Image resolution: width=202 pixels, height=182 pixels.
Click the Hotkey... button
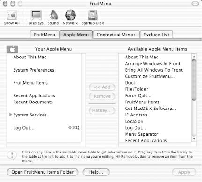point(102,110)
